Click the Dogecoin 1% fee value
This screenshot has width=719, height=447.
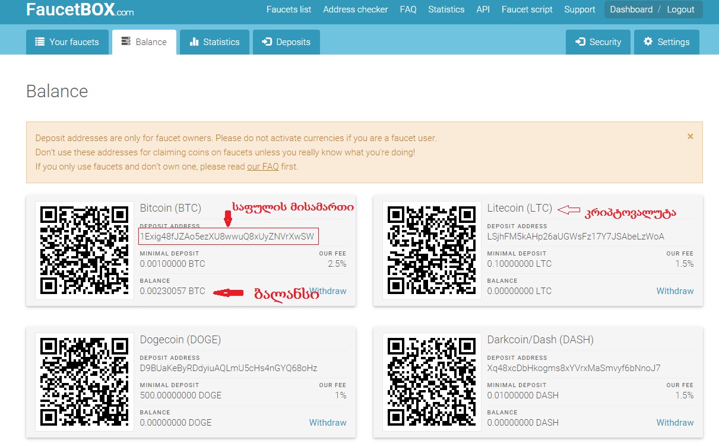click(341, 395)
